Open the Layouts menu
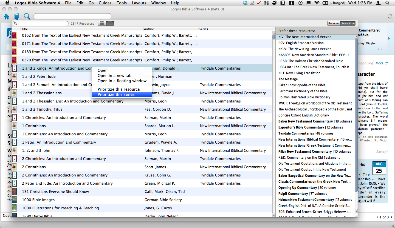 [139, 3]
